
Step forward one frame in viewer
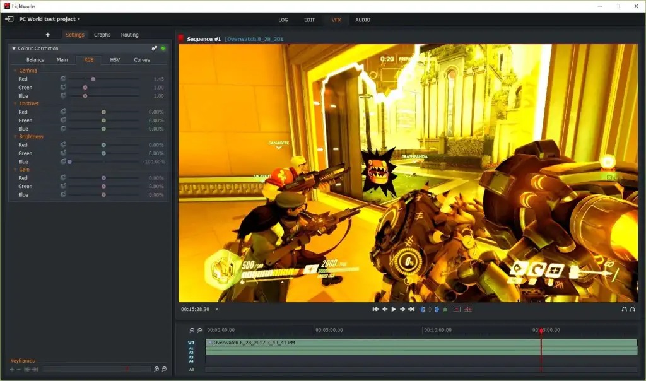[402, 309]
